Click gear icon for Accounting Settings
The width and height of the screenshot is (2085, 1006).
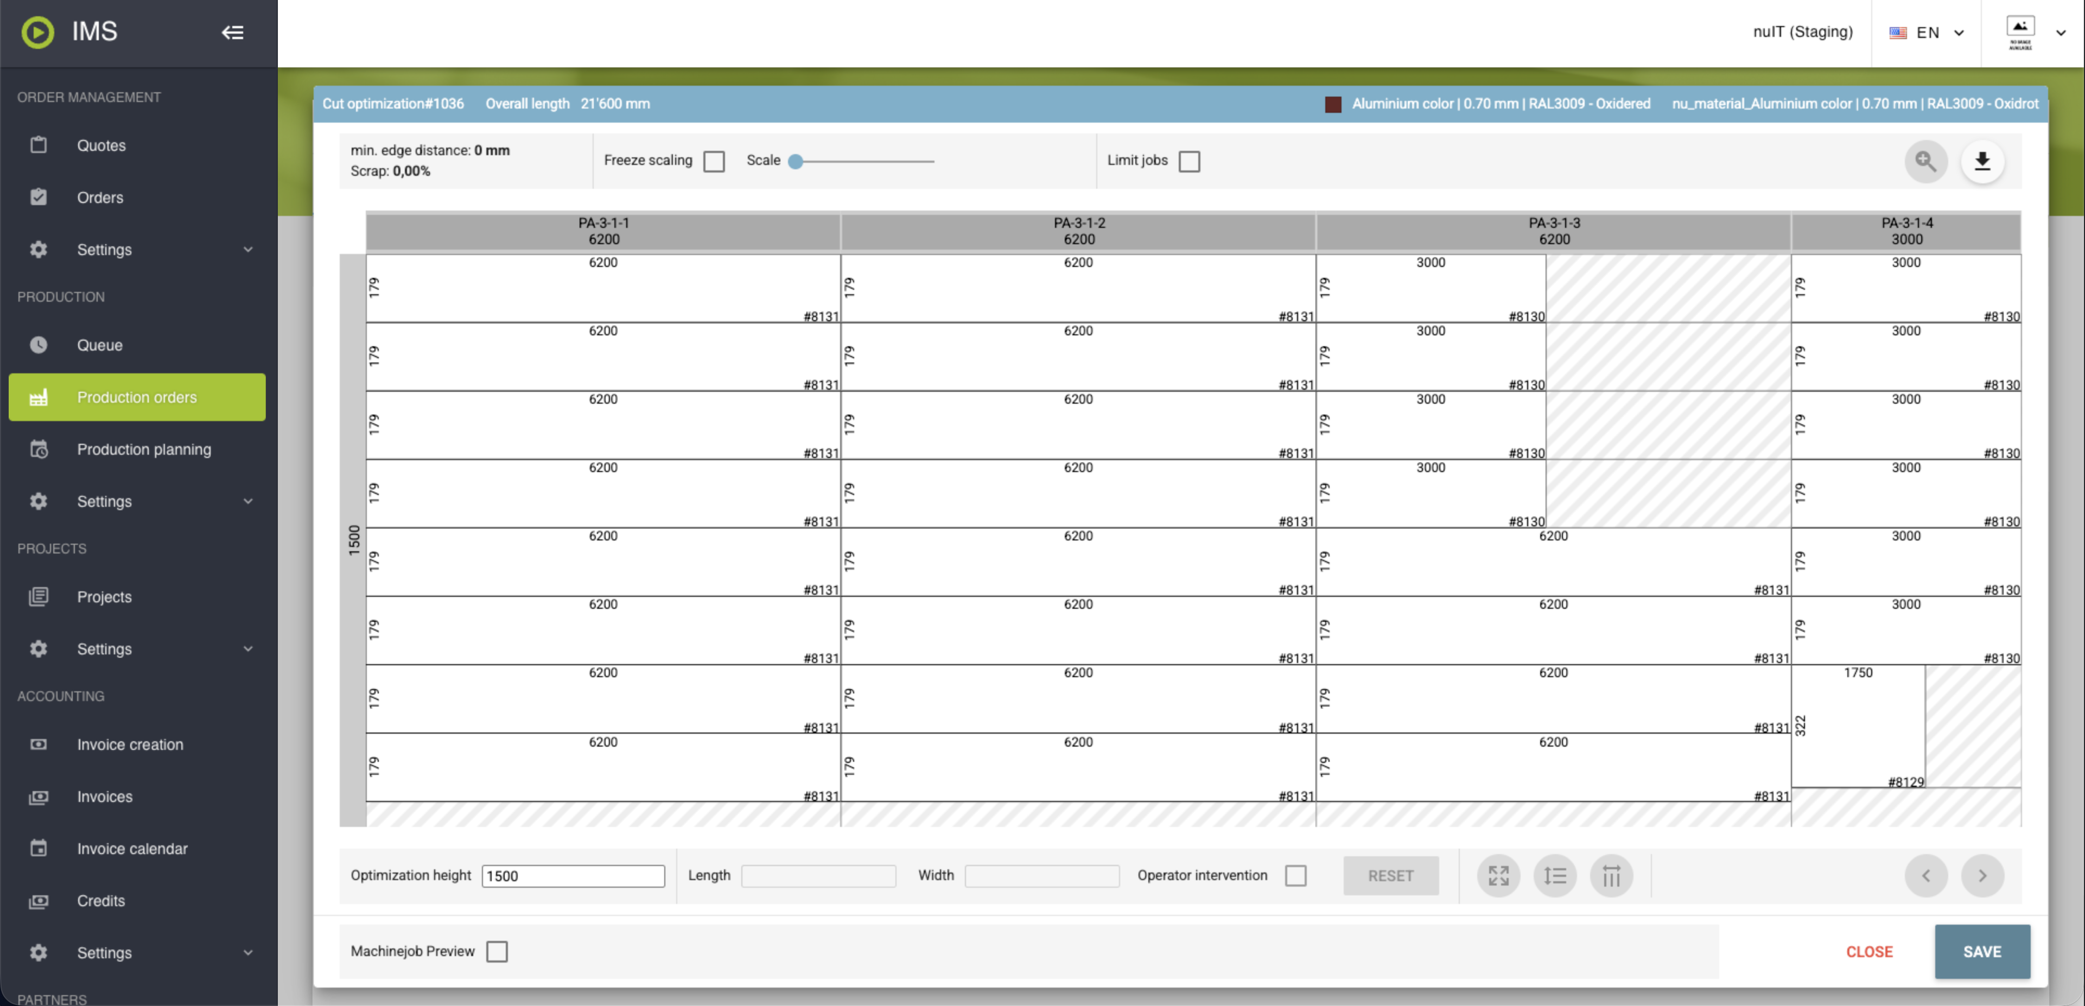(x=38, y=953)
